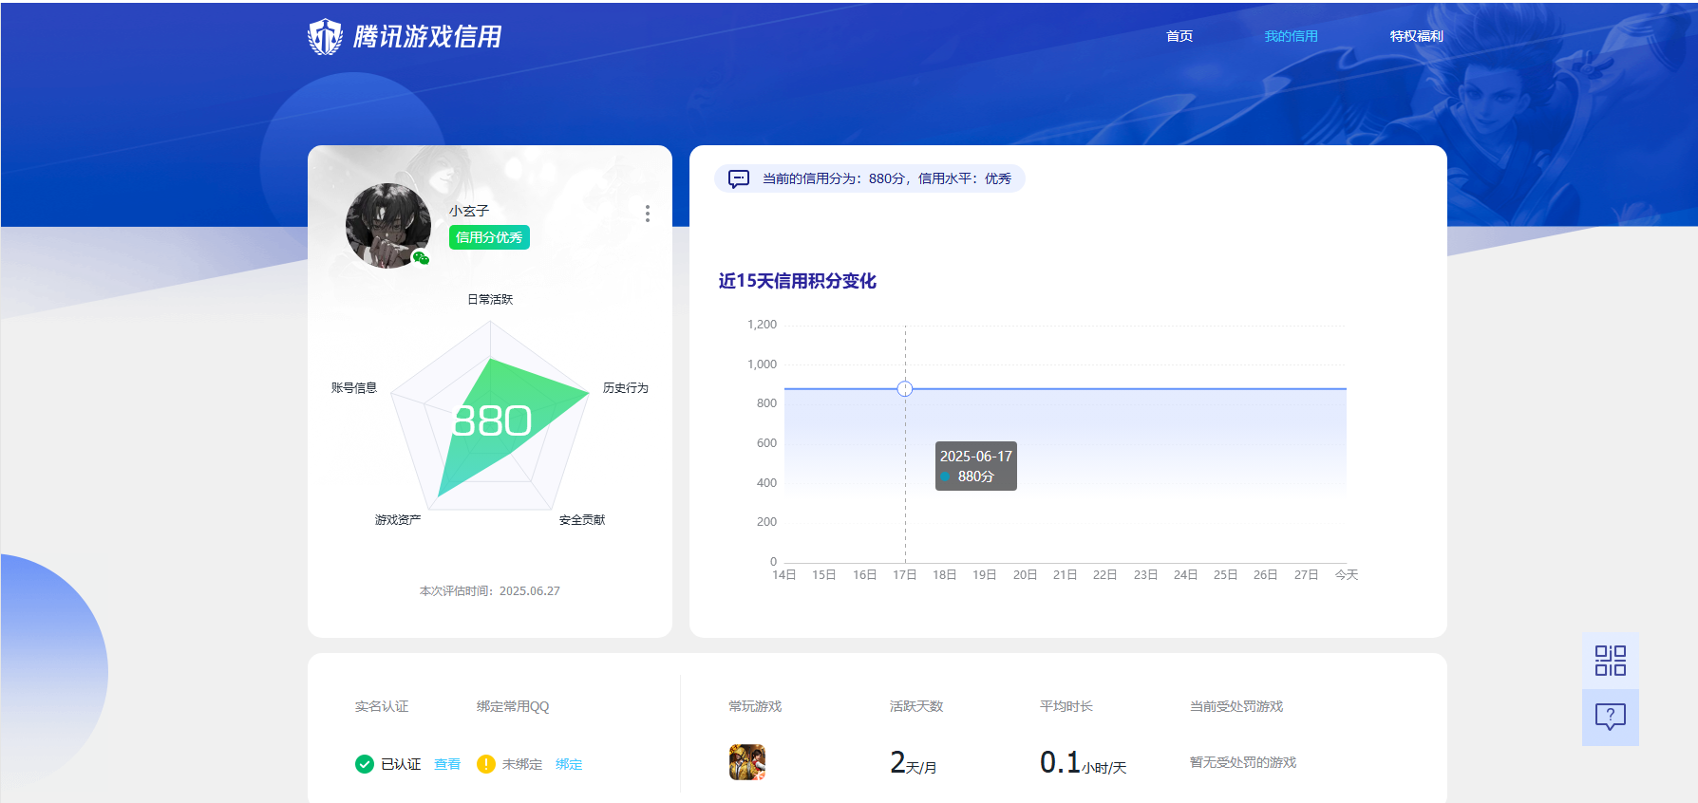Click the 当前受处罚游戏 heading
Image resolution: width=1698 pixels, height=803 pixels.
1236,706
